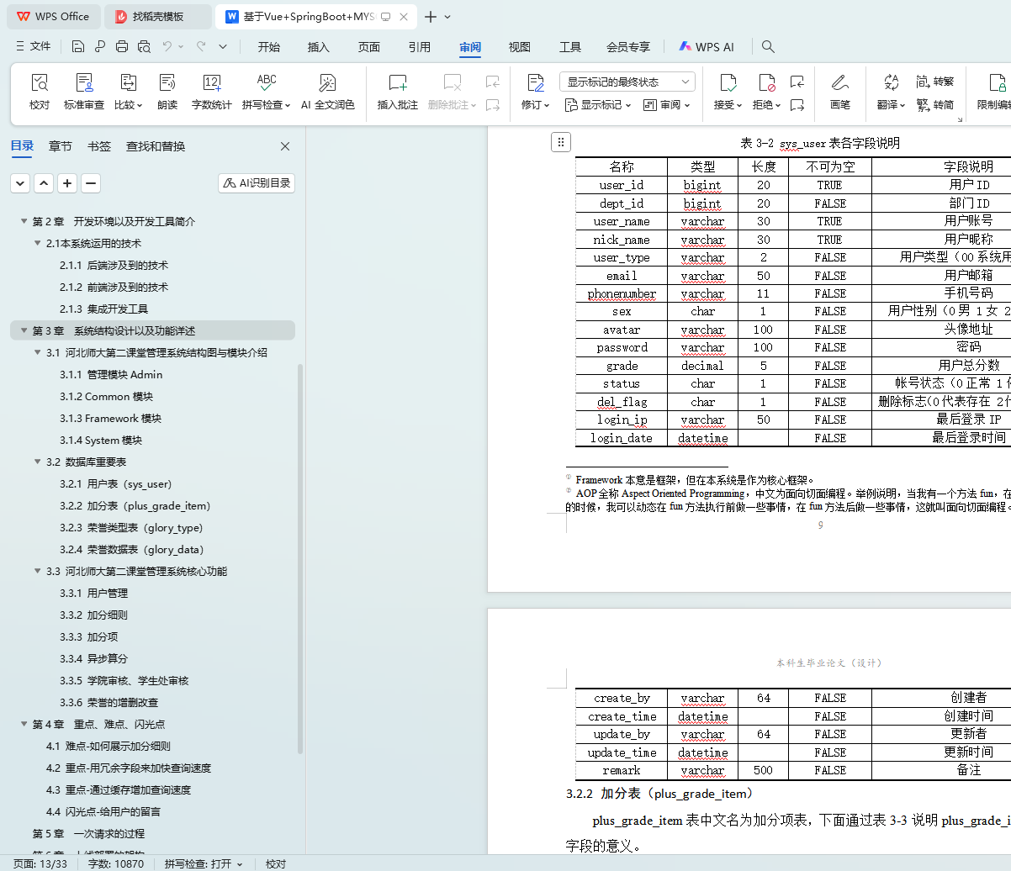Click the AI识别目录 button
1011x871 pixels.
(257, 182)
